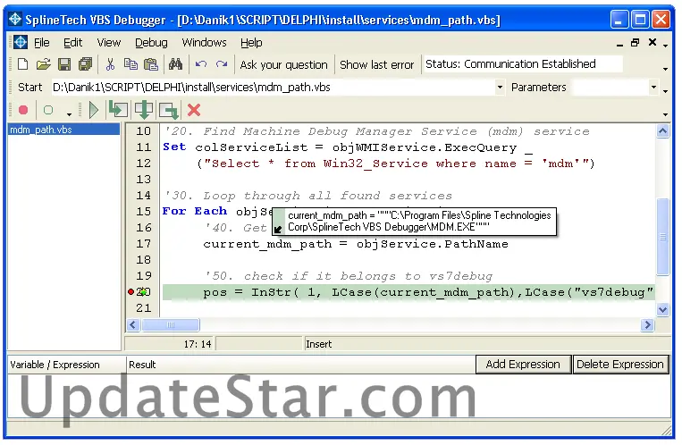Step into with the first green arrow icon
Screen dimensions: 682x445
coord(118,110)
